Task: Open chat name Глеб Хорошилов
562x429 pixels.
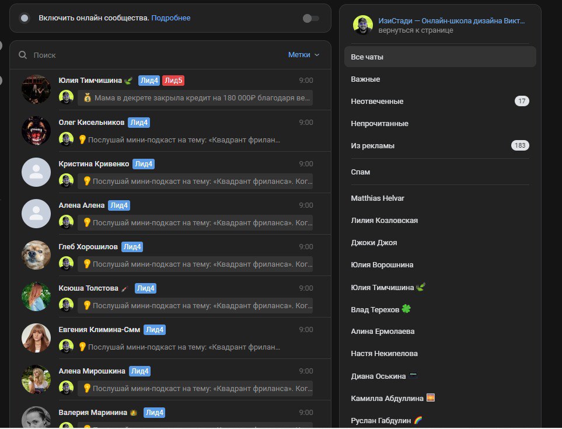Action: tap(88, 246)
